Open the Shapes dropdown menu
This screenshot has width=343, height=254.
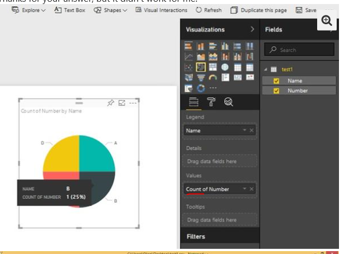110,10
